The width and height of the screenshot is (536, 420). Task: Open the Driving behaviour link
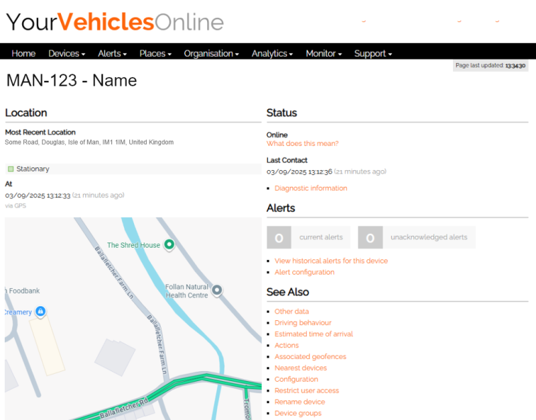pos(303,323)
